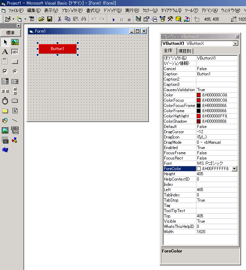Select the OLE container tool
Viewport: 246px width, 270px height.
[5, 140]
